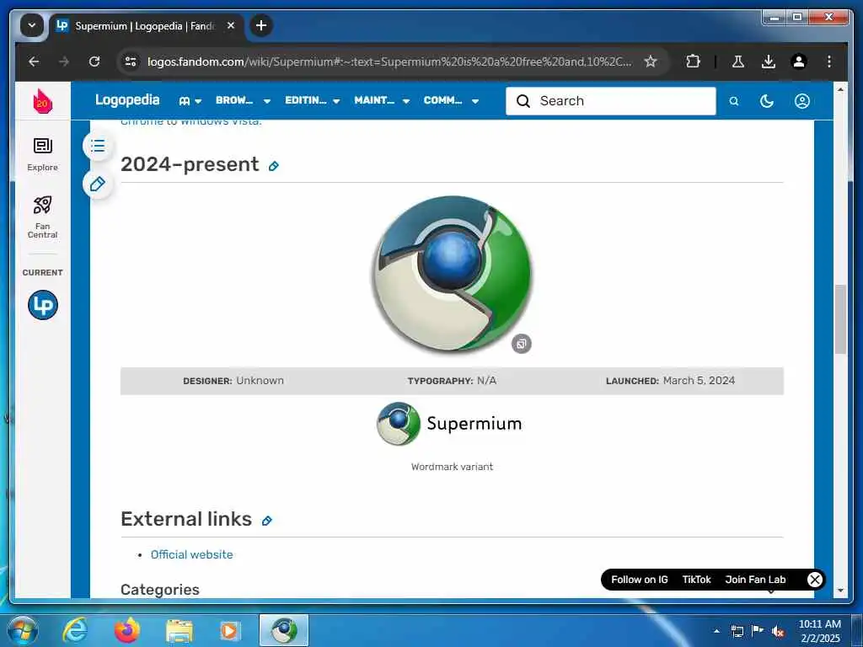
Task: Edit the 2024–present section
Action: pos(274,166)
